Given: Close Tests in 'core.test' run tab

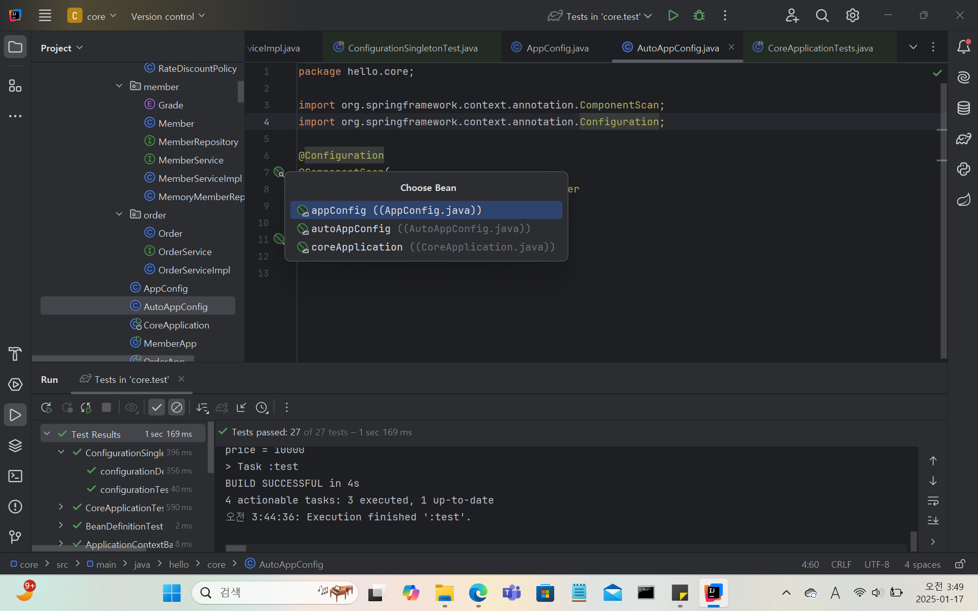Looking at the screenshot, I should click(x=181, y=379).
